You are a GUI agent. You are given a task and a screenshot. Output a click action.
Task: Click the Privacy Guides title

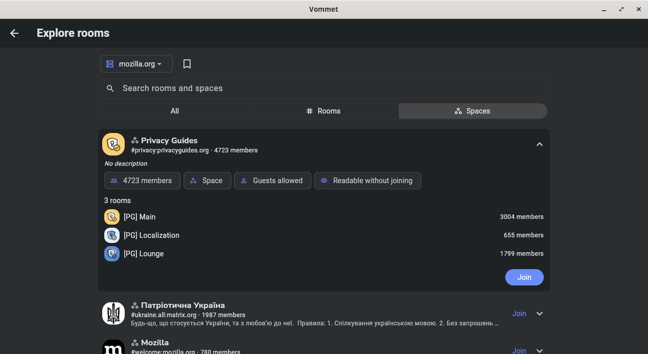(x=169, y=140)
